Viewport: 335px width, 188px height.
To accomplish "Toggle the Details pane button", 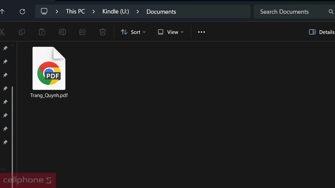I will coord(322,32).
